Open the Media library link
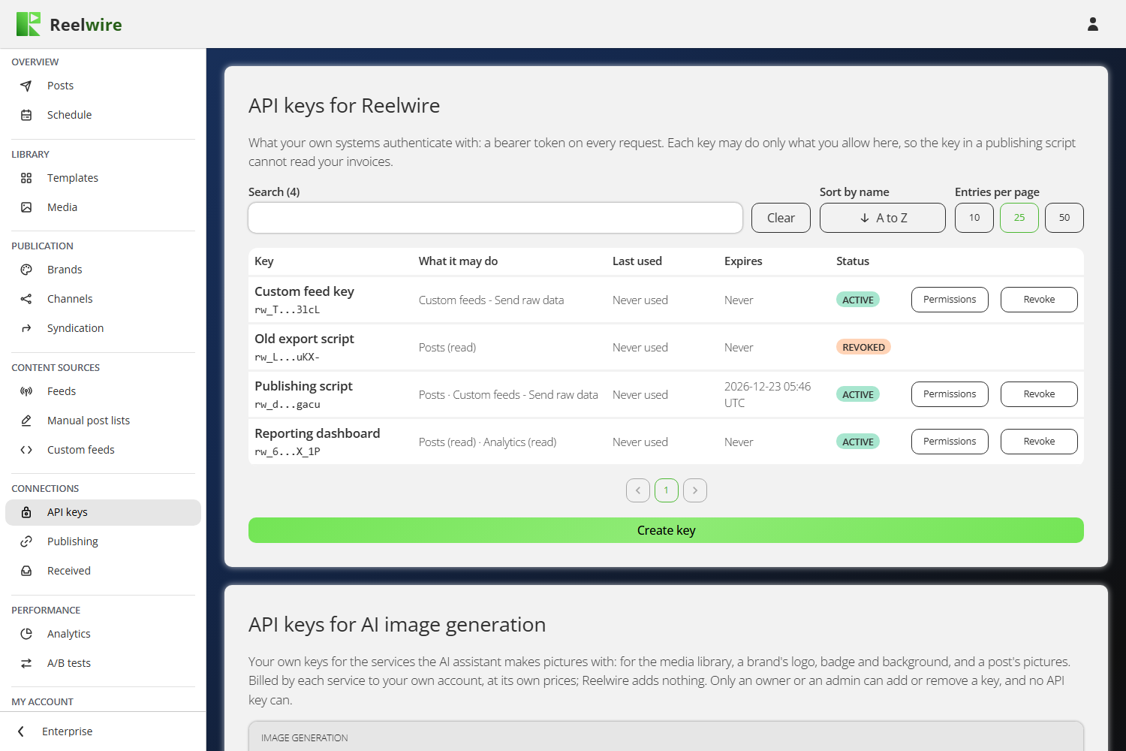Screen dimensions: 1126x751 tap(103, 207)
